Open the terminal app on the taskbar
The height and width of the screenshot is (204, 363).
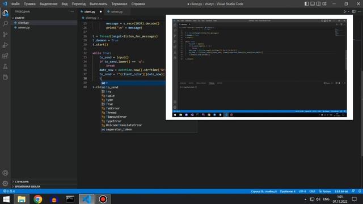click(x=70, y=199)
